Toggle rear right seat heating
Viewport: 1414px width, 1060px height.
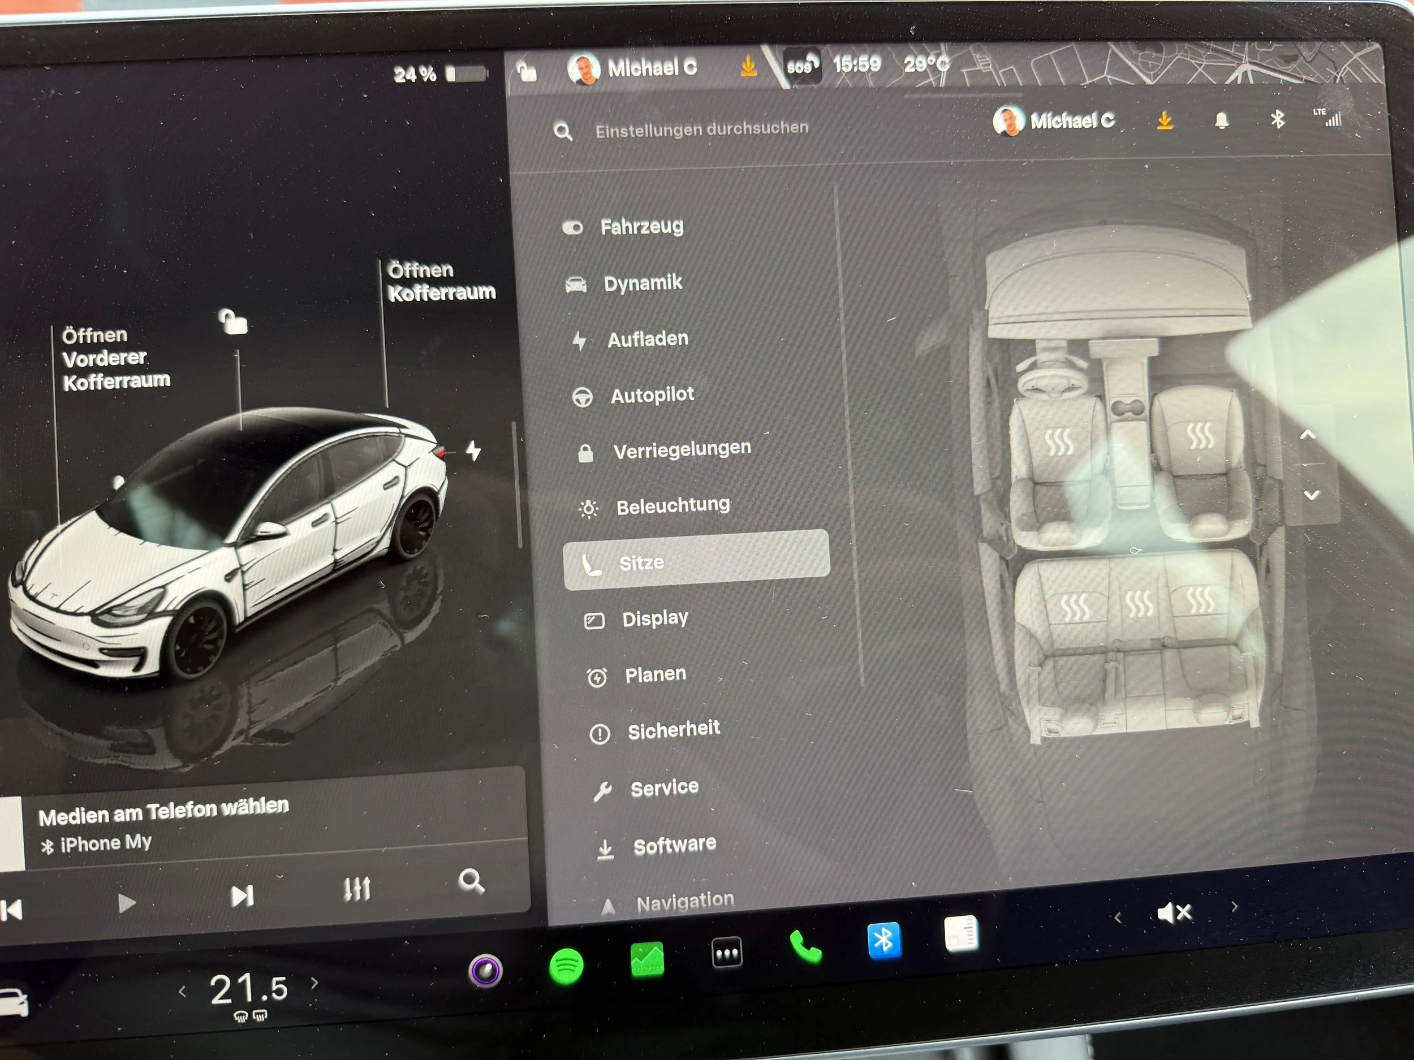[x=1200, y=600]
